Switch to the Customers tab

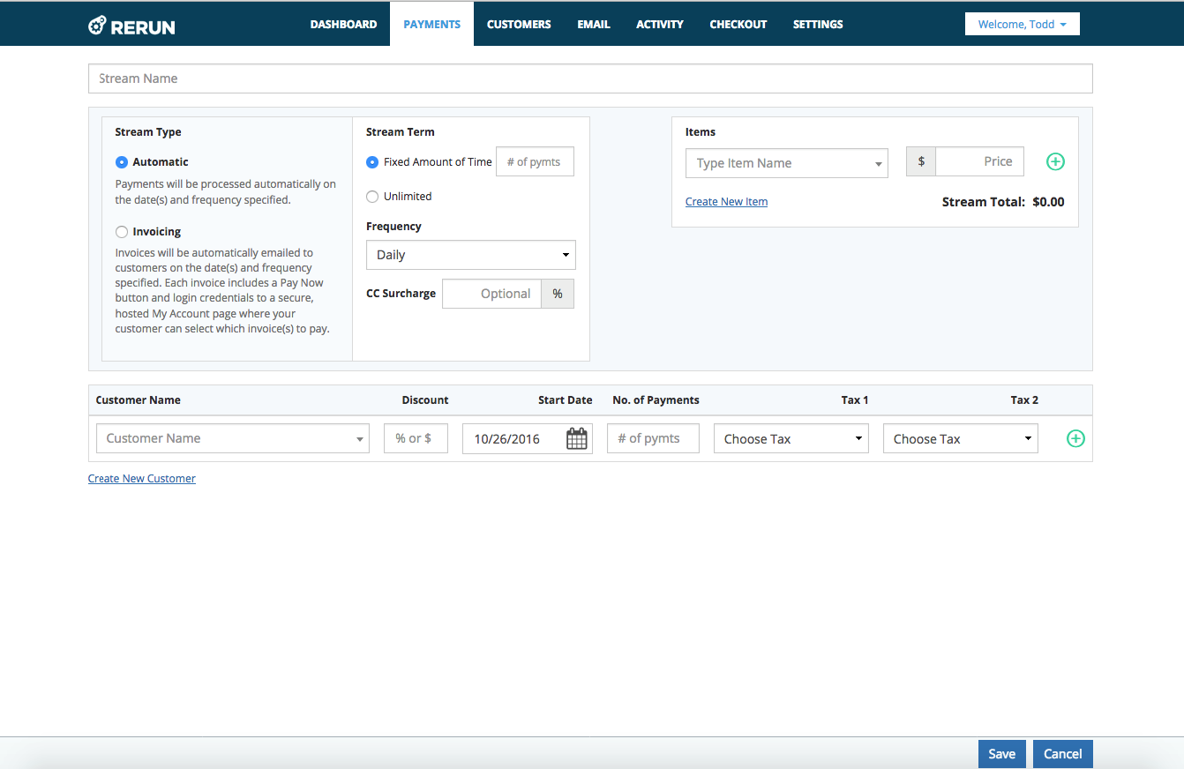[x=519, y=25]
